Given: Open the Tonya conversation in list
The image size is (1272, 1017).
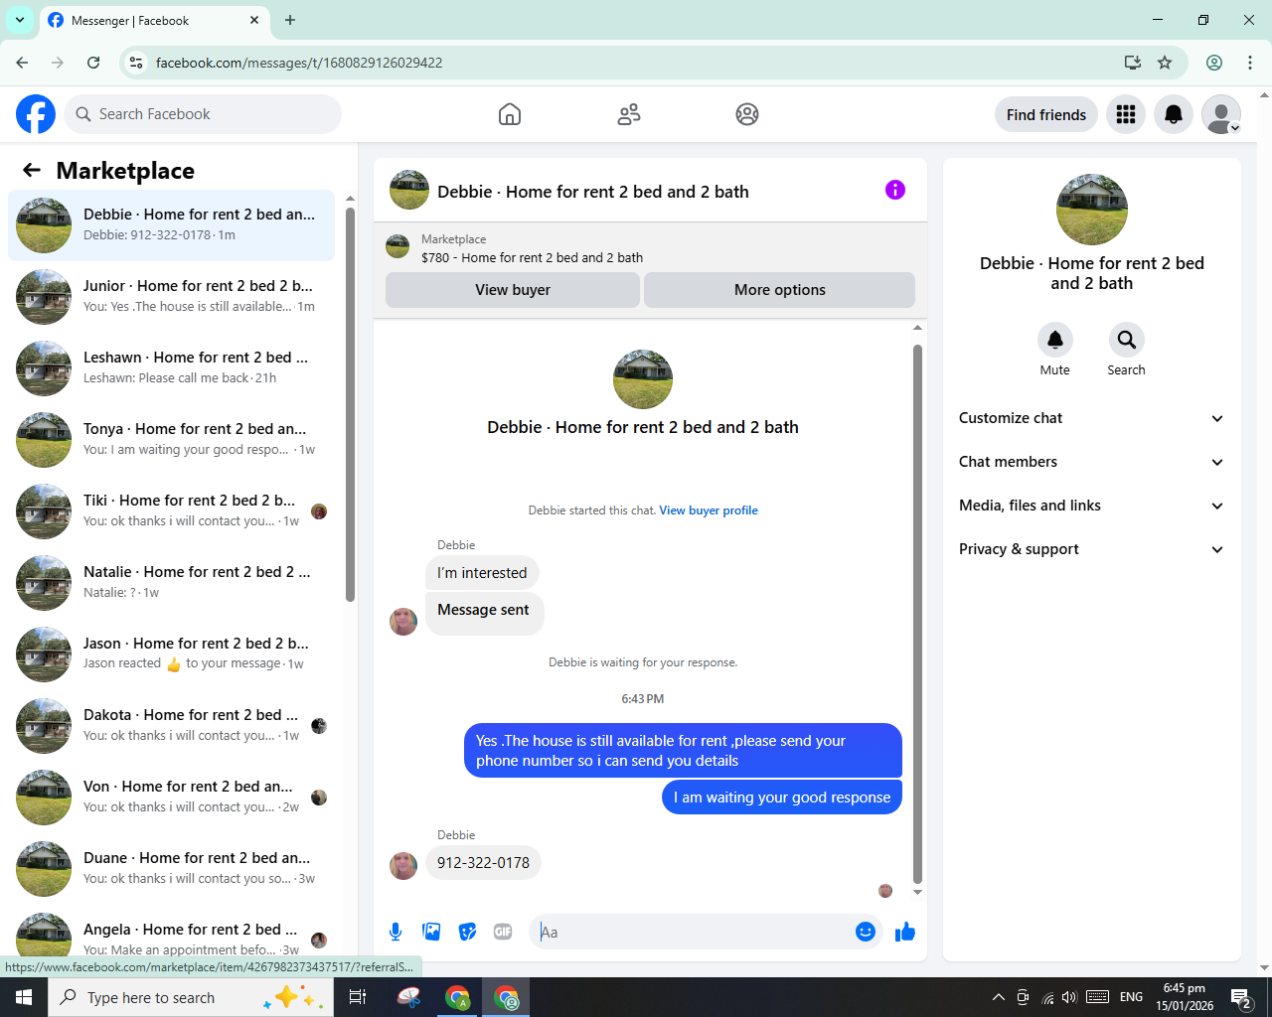Looking at the screenshot, I should (x=171, y=440).
